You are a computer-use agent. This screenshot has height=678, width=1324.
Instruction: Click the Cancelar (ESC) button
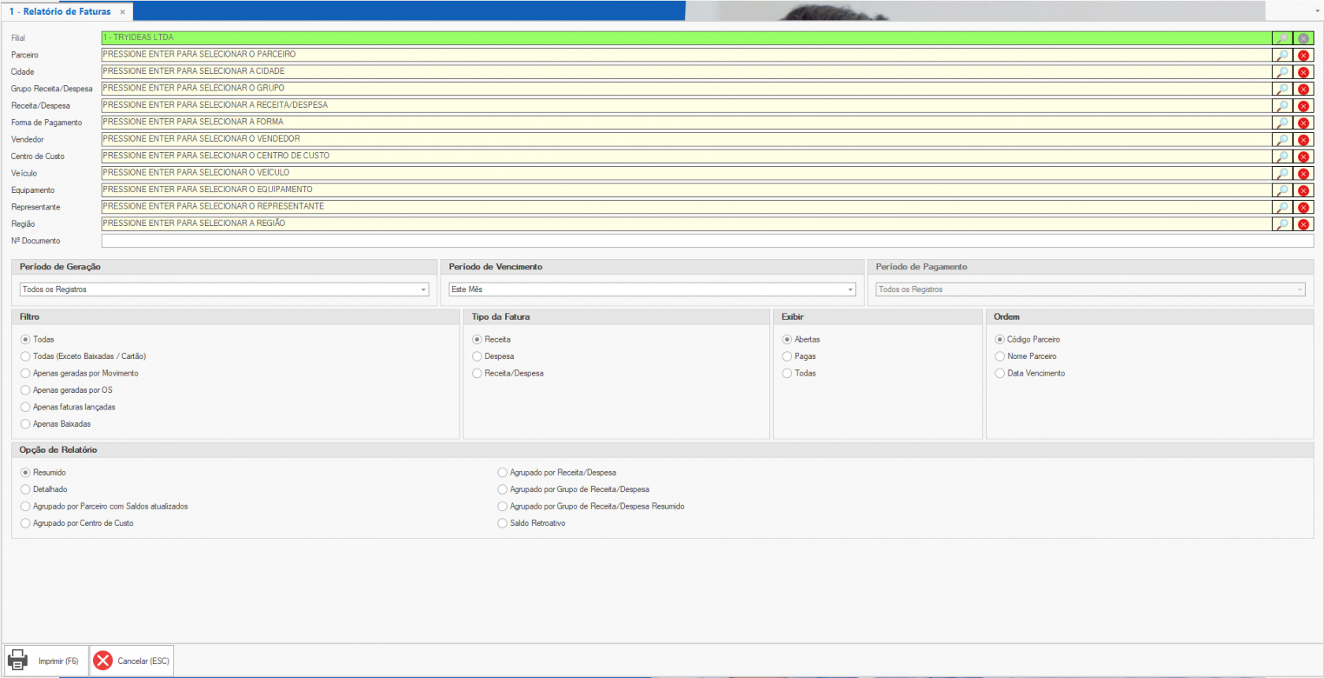click(132, 661)
